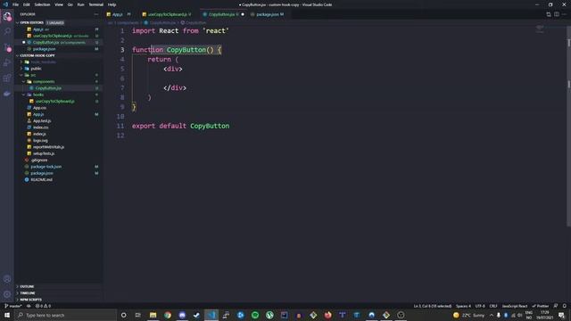
Task: Open the Selection menu
Action: tap(42, 4)
